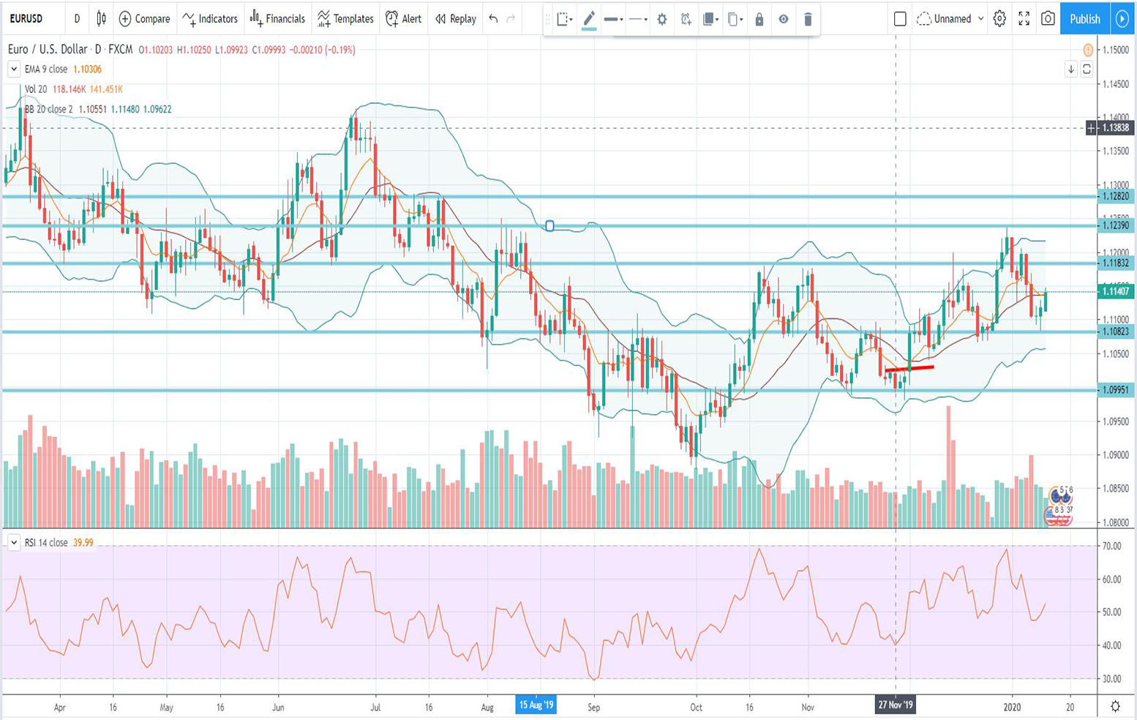Toggle lock on the selected drawing
1137x720 pixels.
759,20
